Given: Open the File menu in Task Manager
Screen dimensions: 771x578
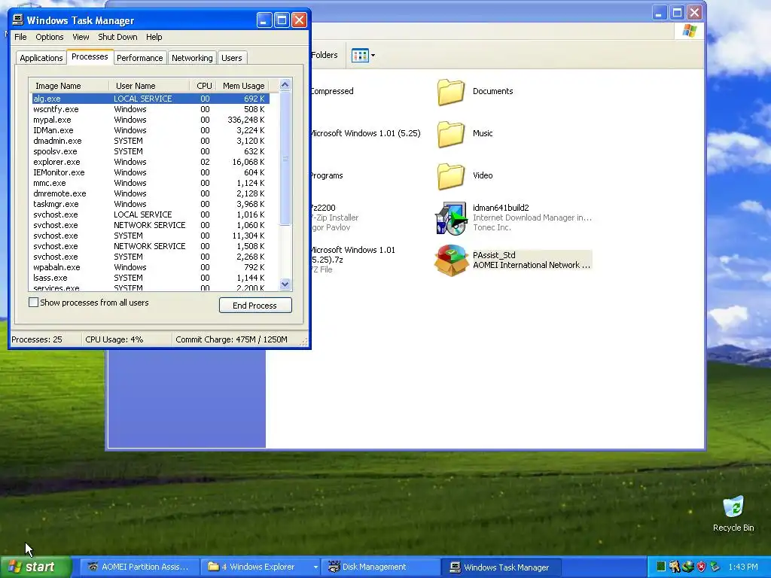Looking at the screenshot, I should pyautogui.click(x=20, y=37).
